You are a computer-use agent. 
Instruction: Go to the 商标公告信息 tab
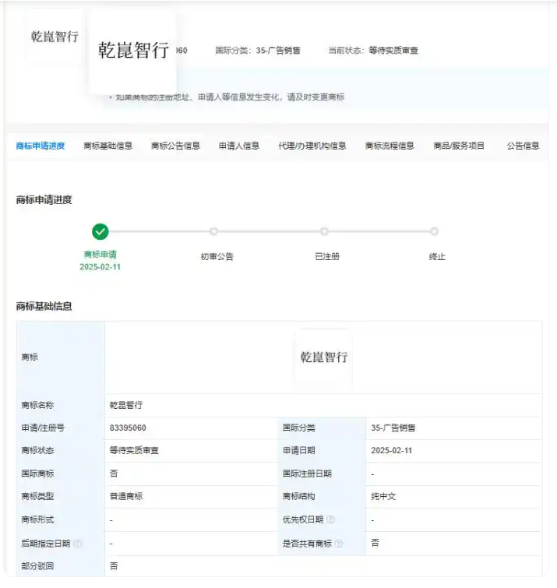(175, 146)
